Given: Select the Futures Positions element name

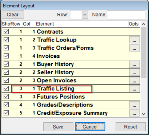Looking at the screenshot, I should click(61, 97).
